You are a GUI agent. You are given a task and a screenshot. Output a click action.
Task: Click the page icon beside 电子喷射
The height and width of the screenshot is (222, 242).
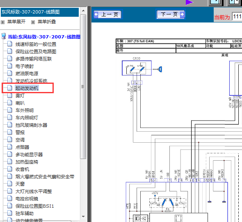(10, 66)
